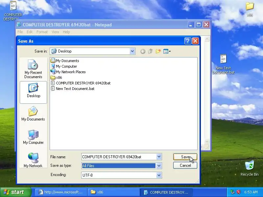Switch to COMPUTER DESTROY Notepad taskbar item
This screenshot has height=197, width=263.
coord(166,192)
